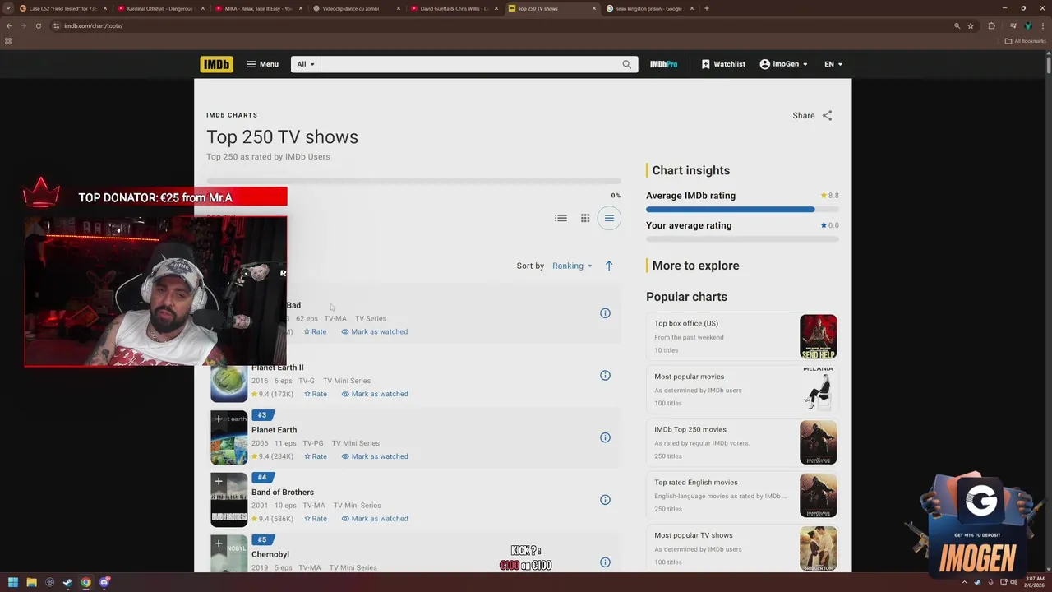Open the EN language dropdown
The width and height of the screenshot is (1052, 592).
[x=833, y=64]
